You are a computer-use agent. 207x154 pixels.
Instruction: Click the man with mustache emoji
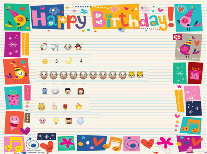click(x=68, y=91)
